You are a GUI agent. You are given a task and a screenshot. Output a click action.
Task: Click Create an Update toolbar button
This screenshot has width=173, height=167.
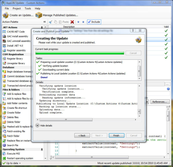(x=18, y=15)
